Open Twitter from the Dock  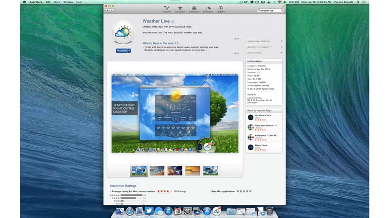(x=149, y=211)
